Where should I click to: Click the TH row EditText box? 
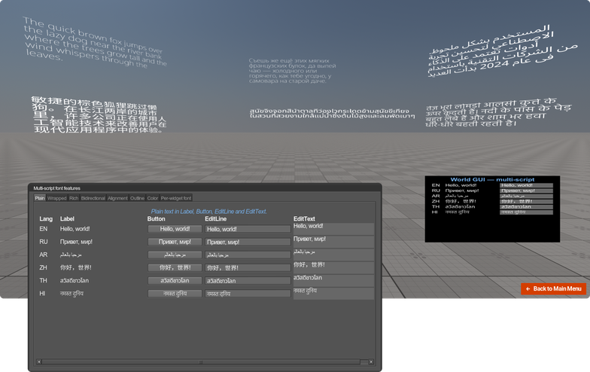(x=333, y=280)
